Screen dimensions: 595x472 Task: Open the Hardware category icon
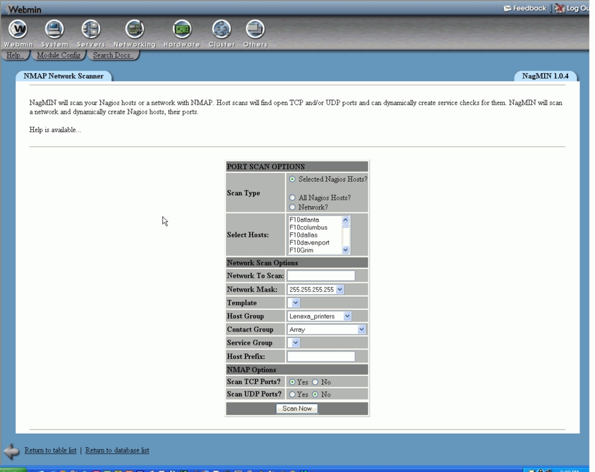[182, 29]
